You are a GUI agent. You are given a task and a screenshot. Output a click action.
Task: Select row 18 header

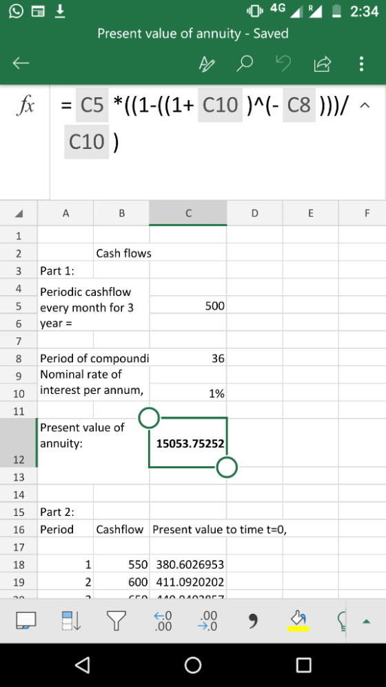[19, 565]
